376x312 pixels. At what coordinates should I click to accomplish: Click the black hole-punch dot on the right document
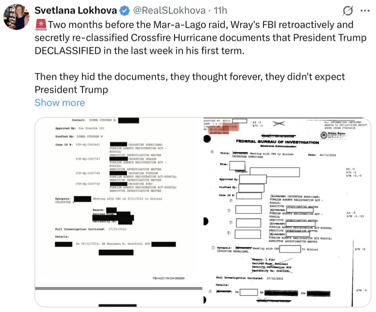[207, 139]
